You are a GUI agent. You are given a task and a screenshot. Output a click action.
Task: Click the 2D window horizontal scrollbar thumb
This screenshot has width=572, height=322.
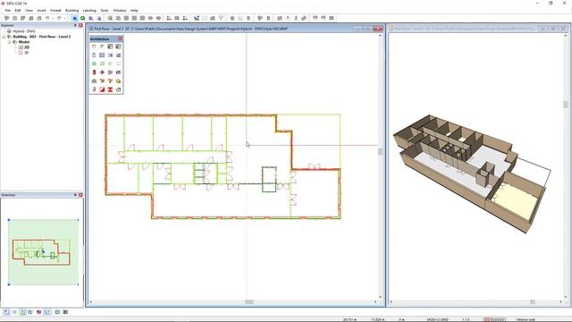click(x=249, y=302)
